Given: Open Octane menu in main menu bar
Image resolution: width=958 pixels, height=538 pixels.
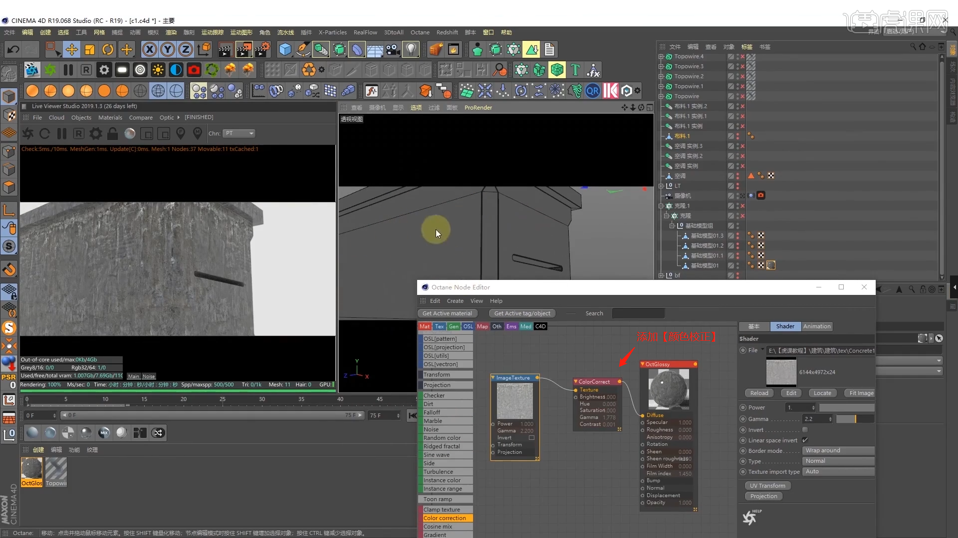Looking at the screenshot, I should (x=420, y=32).
